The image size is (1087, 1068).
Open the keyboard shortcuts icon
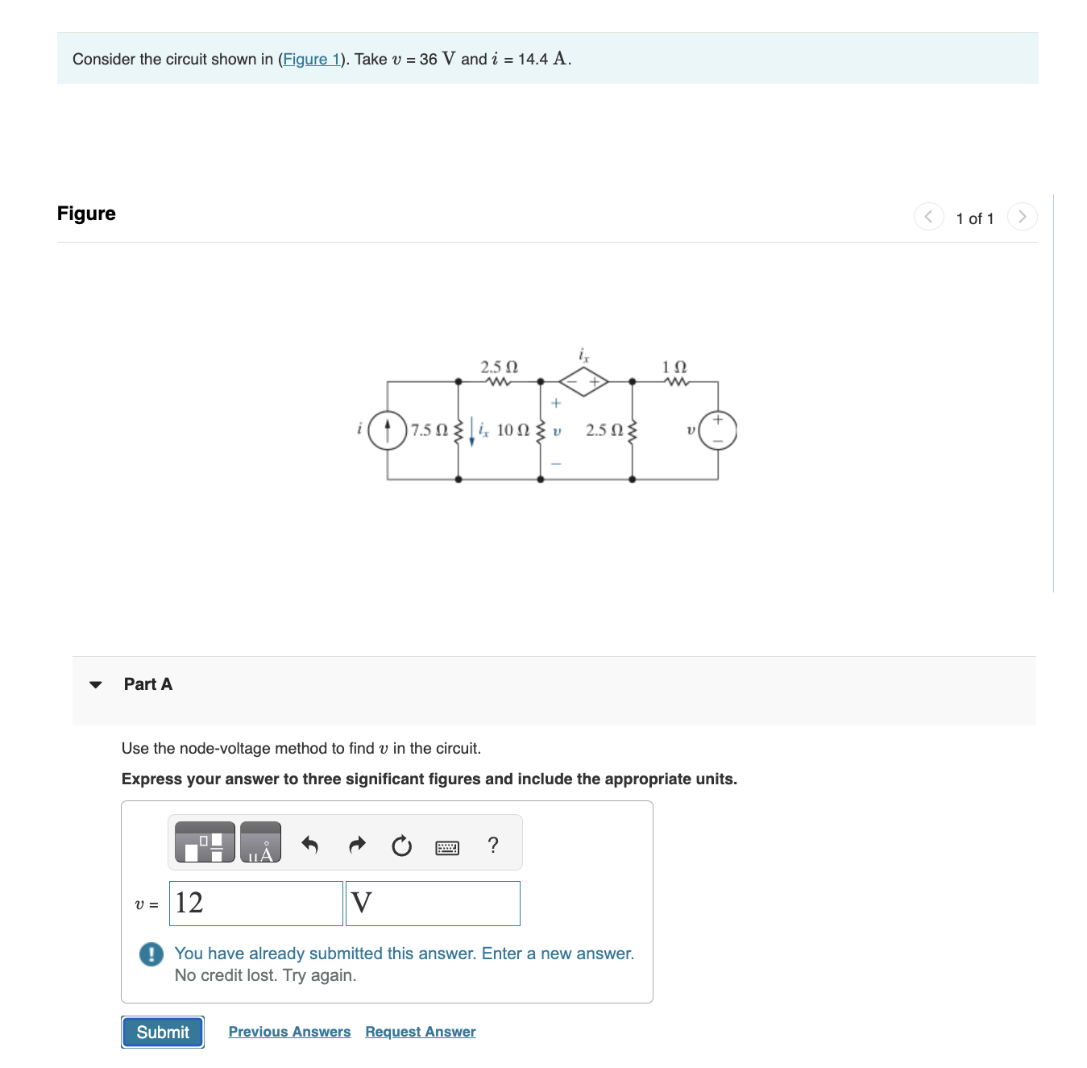click(x=448, y=847)
